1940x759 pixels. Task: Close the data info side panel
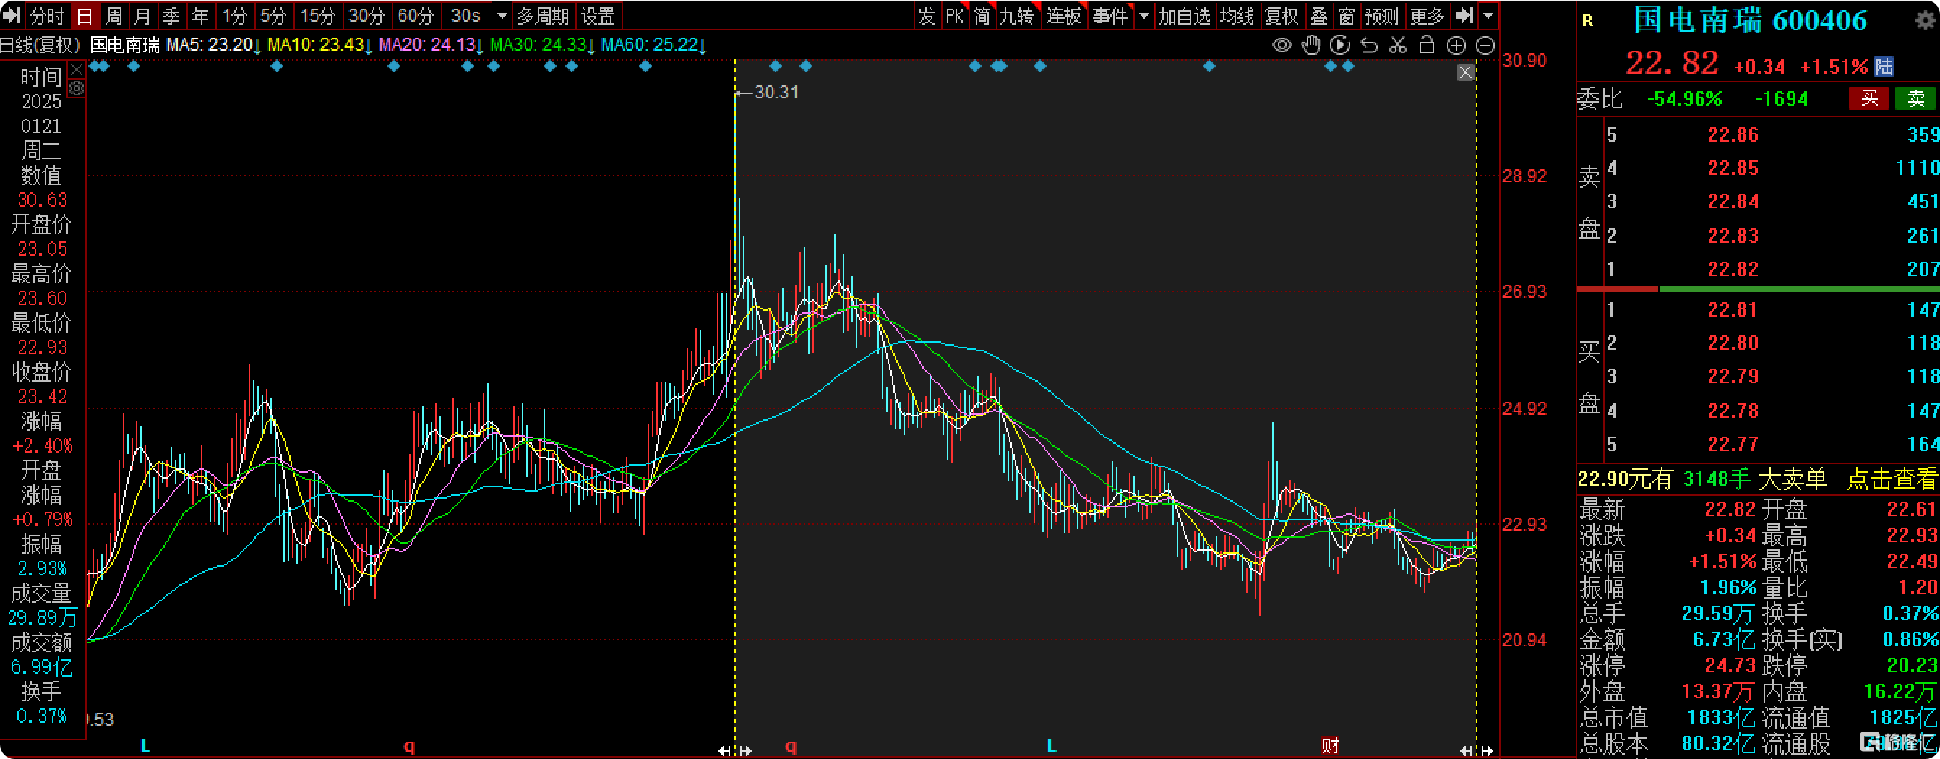(76, 70)
